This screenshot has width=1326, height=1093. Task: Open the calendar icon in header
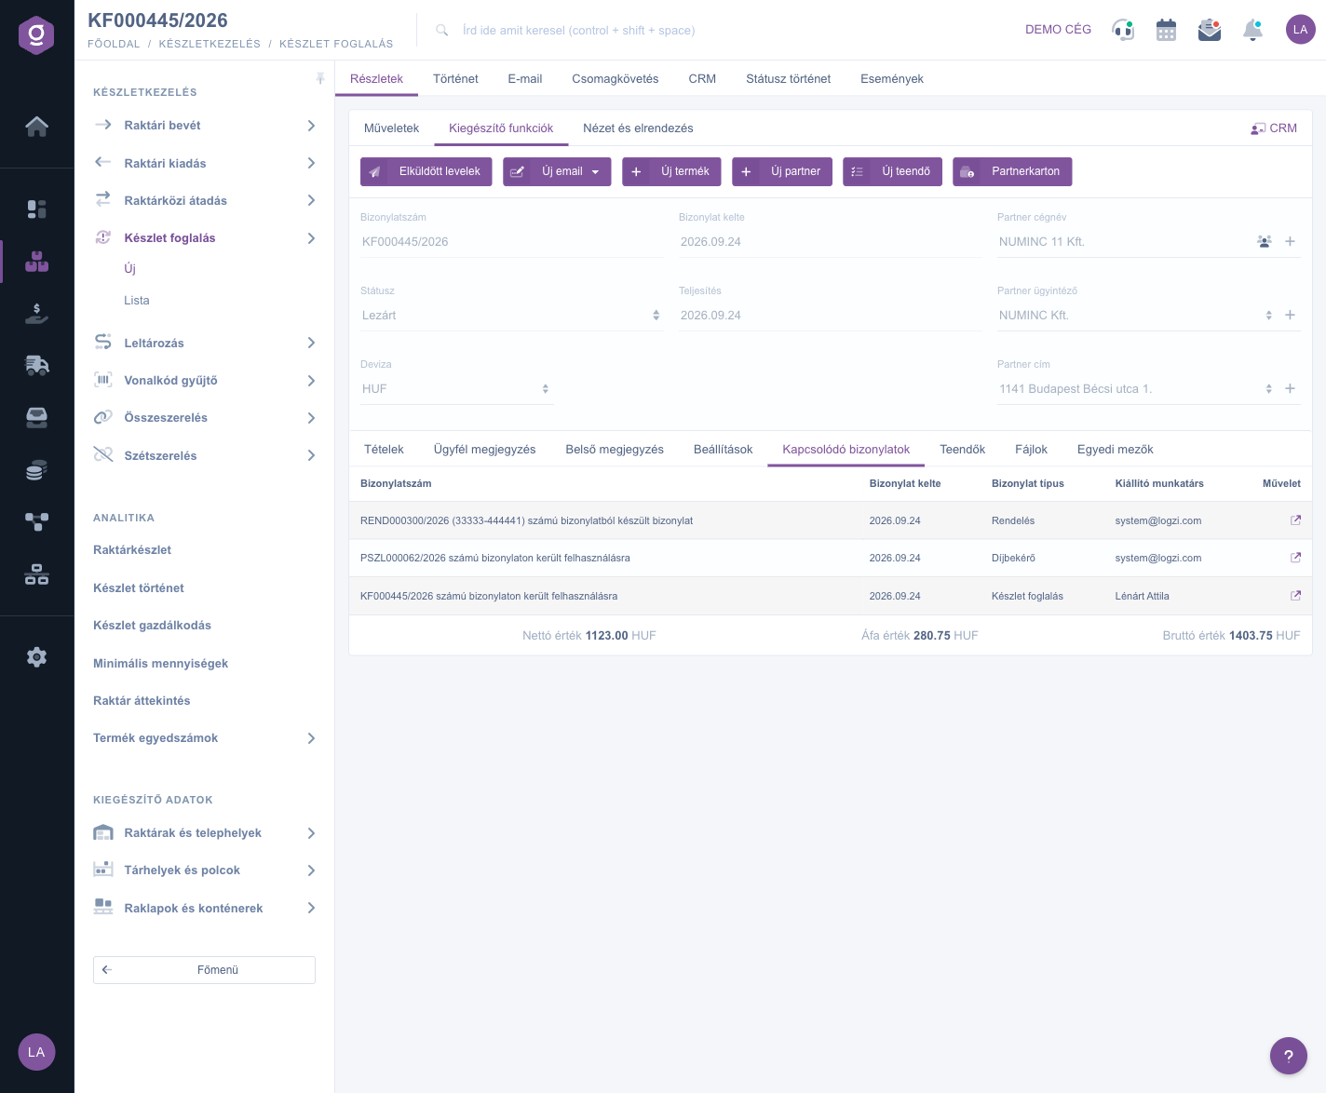tap(1166, 30)
